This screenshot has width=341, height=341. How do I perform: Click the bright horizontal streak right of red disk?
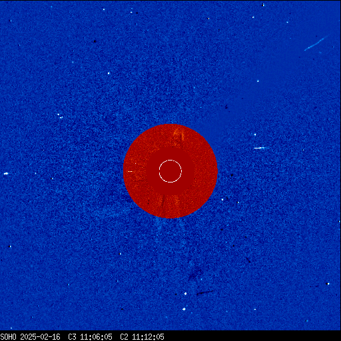point(260,148)
